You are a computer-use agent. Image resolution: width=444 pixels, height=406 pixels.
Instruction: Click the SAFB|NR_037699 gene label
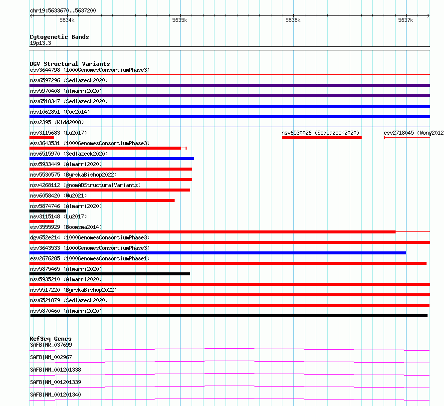(x=51, y=345)
